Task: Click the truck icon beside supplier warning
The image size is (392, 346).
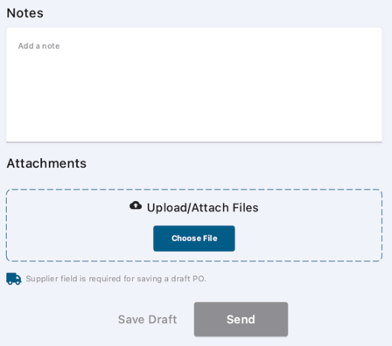Action: point(14,279)
